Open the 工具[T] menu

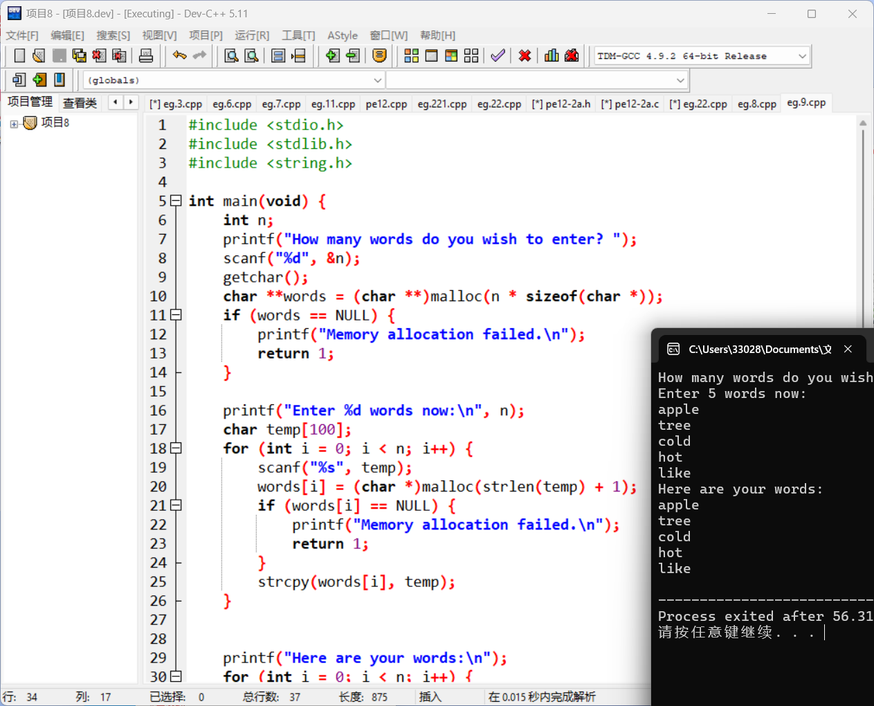pyautogui.click(x=298, y=35)
